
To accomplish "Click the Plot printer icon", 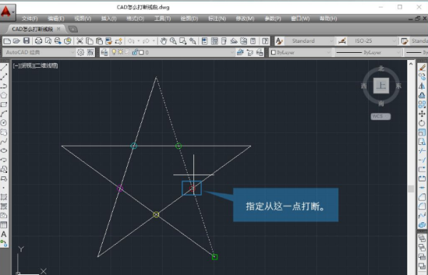I will 39,41.
